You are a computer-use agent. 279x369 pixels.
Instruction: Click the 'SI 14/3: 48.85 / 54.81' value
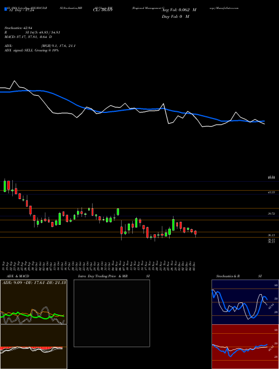(x=43, y=32)
